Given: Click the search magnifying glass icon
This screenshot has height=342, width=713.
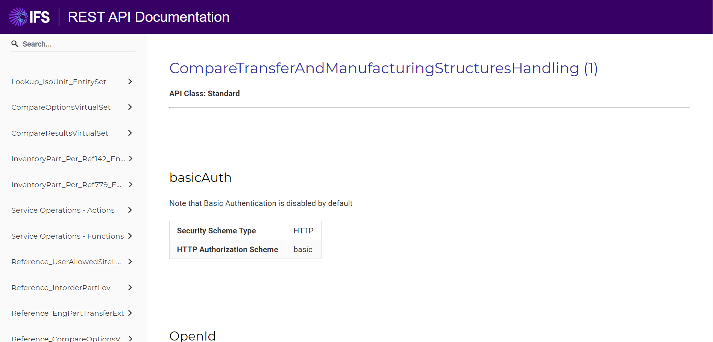Looking at the screenshot, I should point(15,44).
